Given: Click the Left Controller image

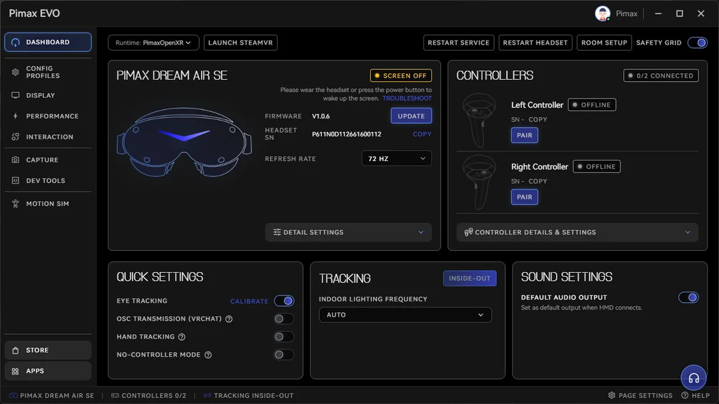Looking at the screenshot, I should 479,120.
